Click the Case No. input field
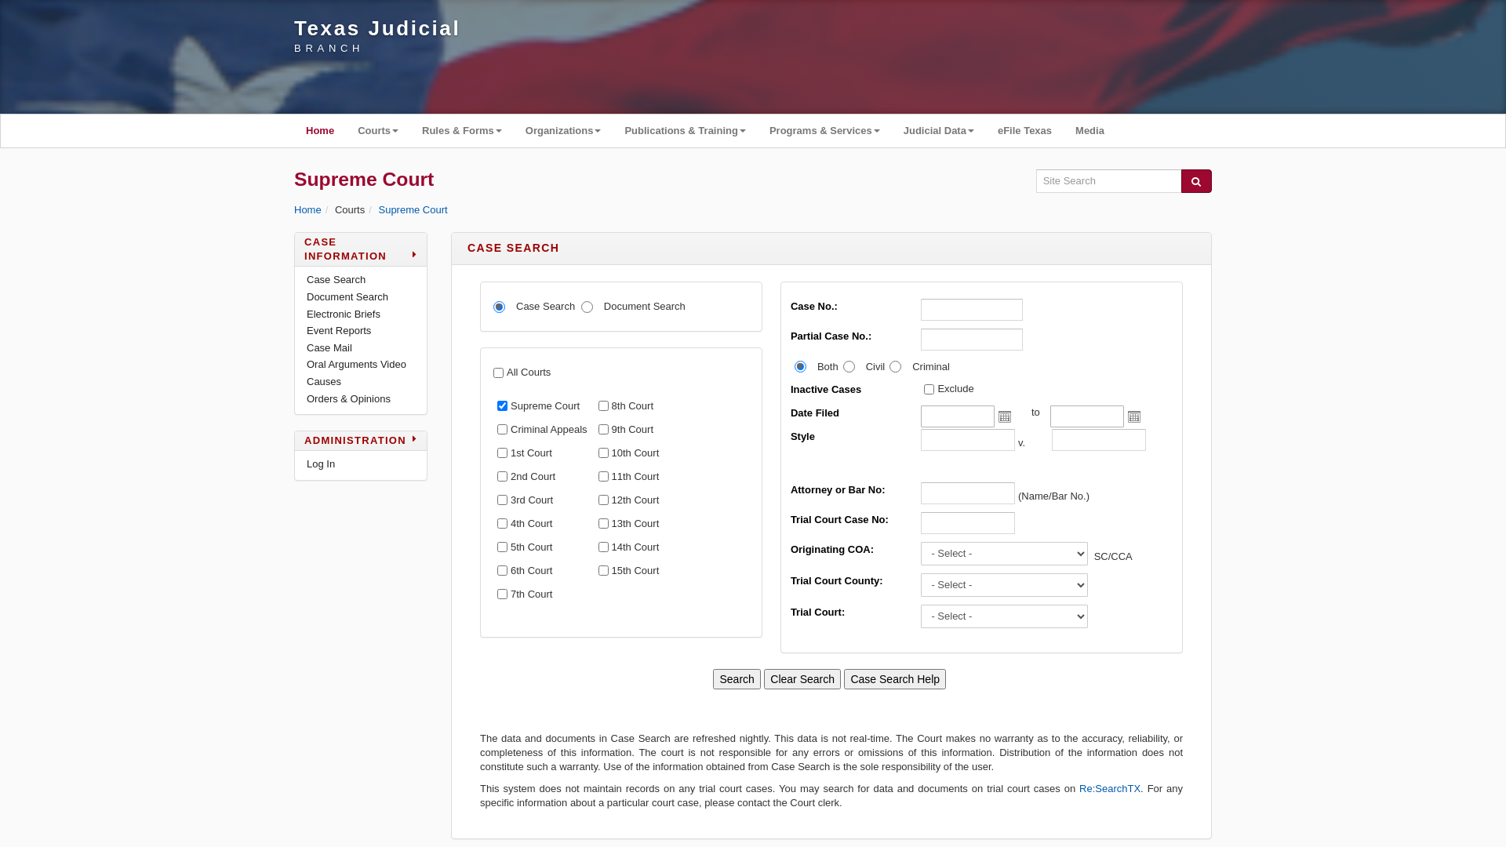The image size is (1506, 847). [x=972, y=310]
